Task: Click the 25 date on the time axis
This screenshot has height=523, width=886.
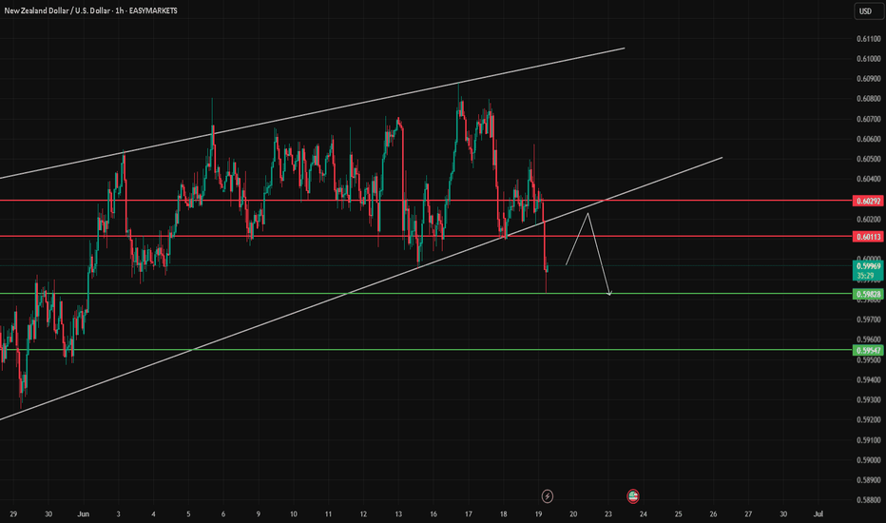Action: pyautogui.click(x=678, y=513)
